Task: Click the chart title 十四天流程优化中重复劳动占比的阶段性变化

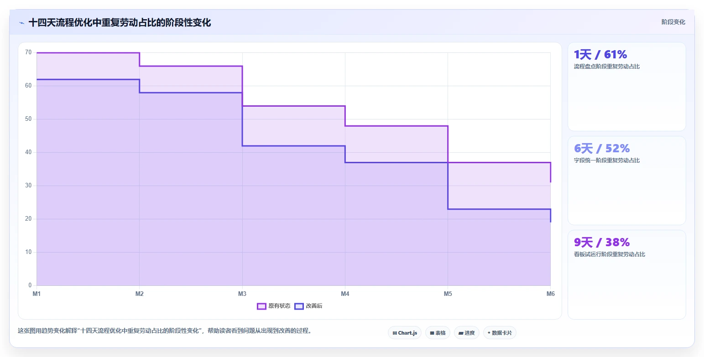Action: [x=120, y=22]
